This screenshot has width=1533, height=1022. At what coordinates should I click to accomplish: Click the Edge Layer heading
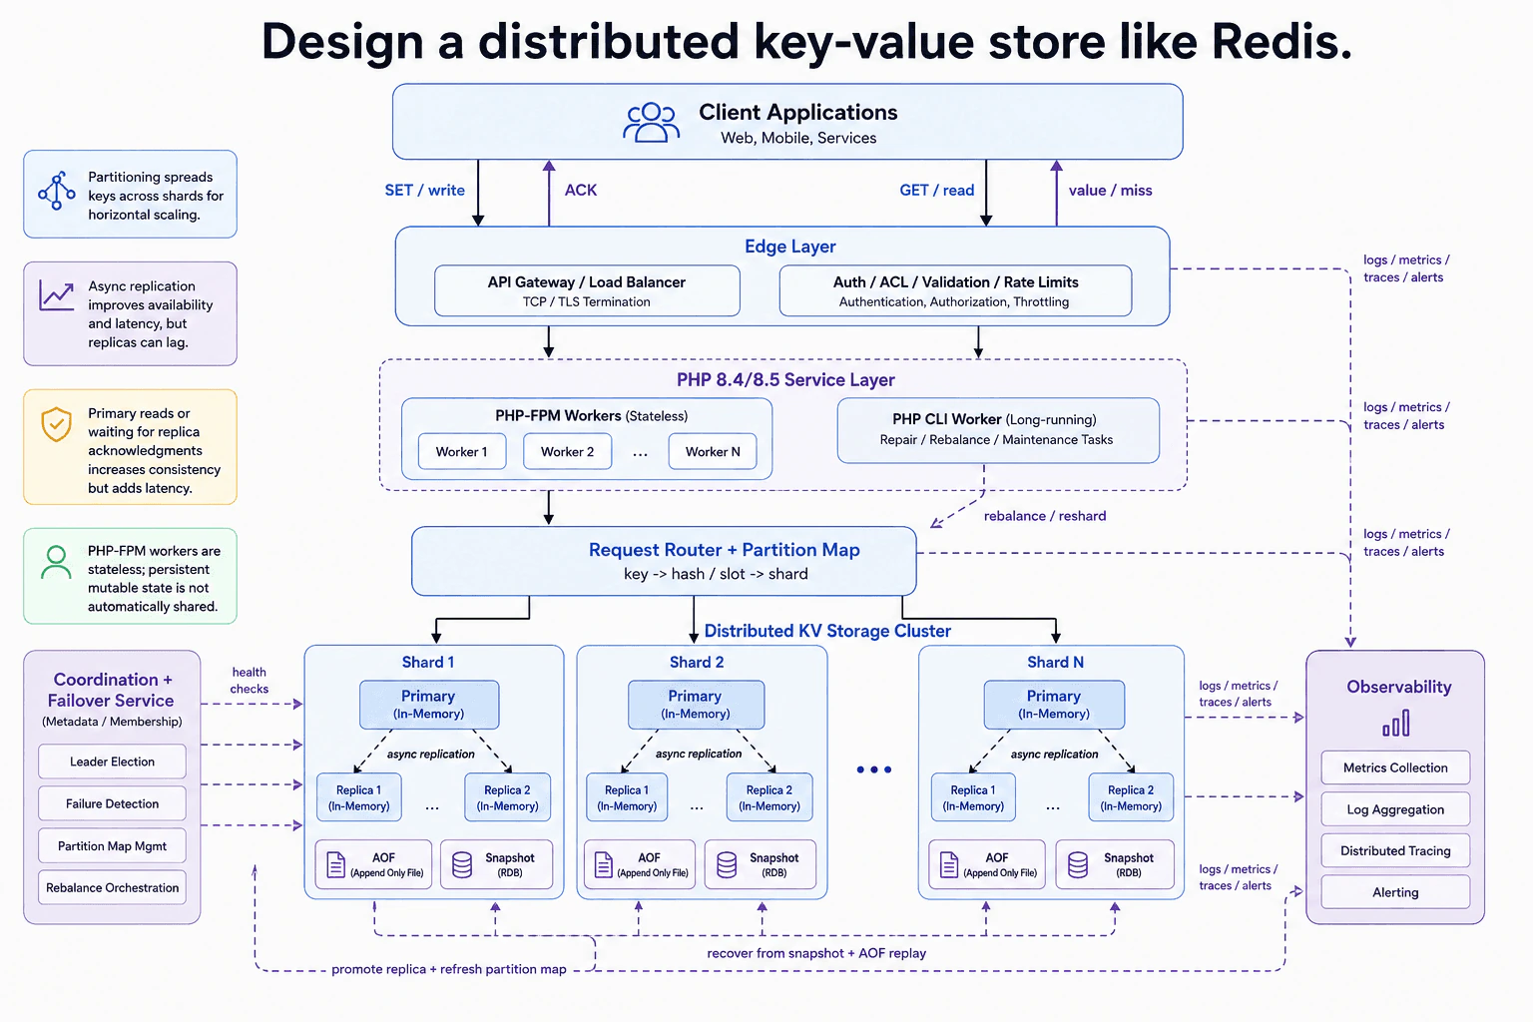(x=790, y=247)
